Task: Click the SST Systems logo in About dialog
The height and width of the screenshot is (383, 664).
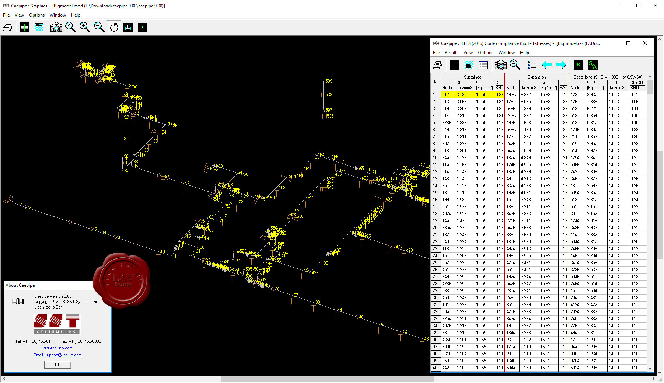Action: [57, 324]
